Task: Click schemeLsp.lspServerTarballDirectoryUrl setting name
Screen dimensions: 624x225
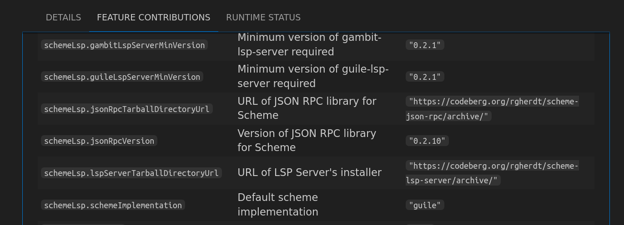Action: coord(131,173)
